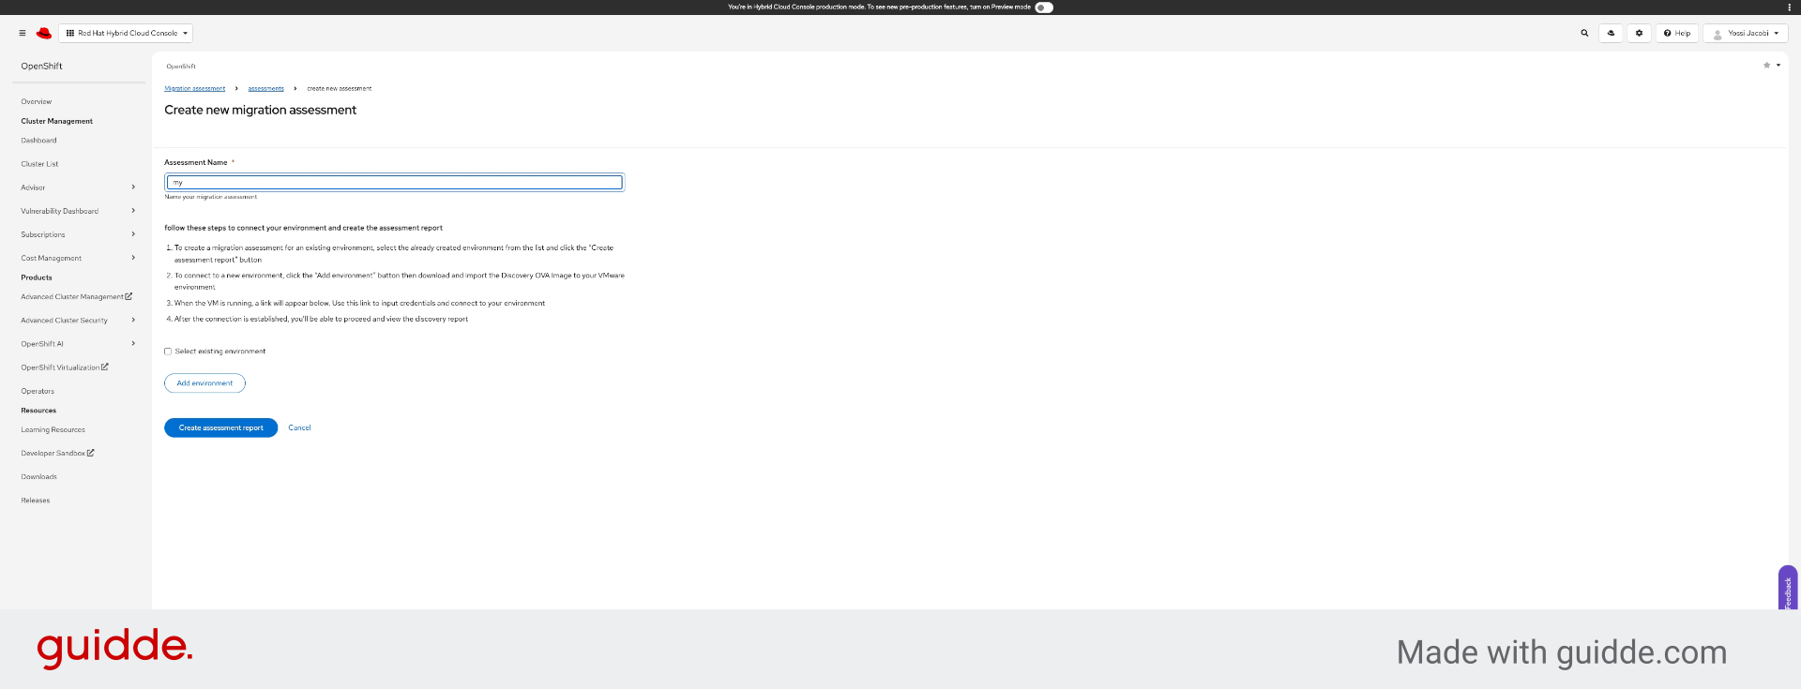Viewport: 1801px width, 689px height.
Task: Open Dashboard in the sidebar
Action: 38,141
